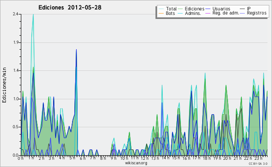Click the Usuarios legend entry
The image size is (272, 167).
pos(218,9)
